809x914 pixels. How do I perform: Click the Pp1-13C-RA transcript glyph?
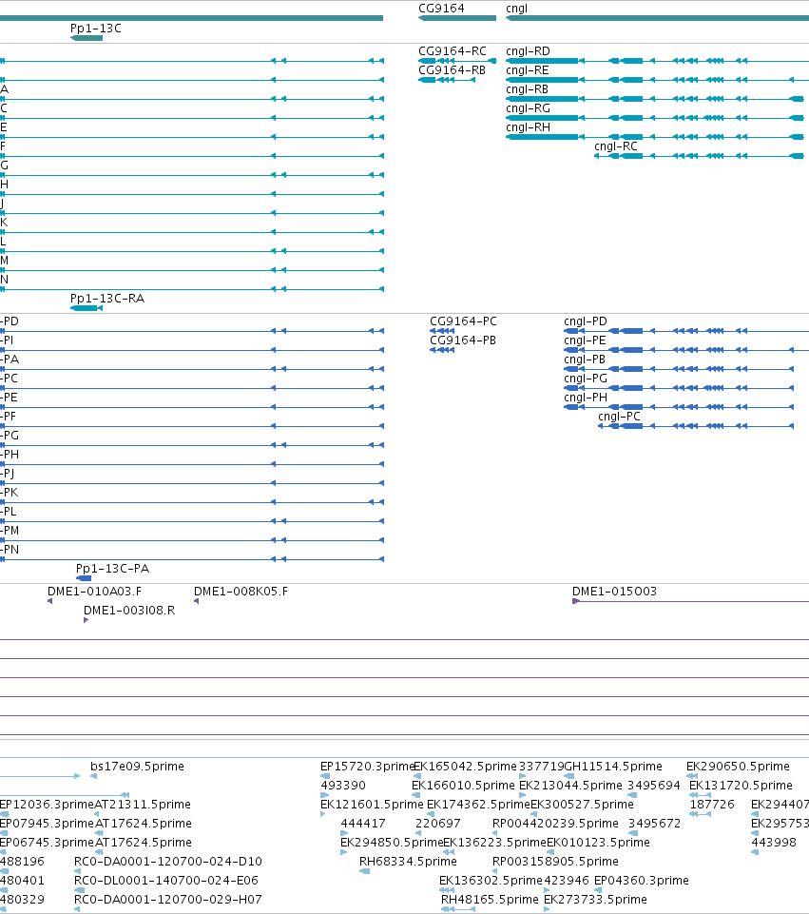click(x=87, y=308)
